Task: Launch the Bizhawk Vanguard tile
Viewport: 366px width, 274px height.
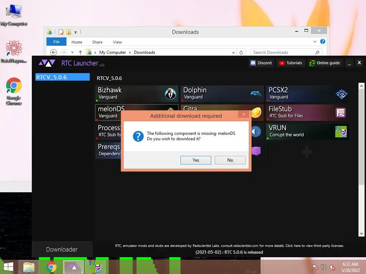Action: [x=137, y=93]
